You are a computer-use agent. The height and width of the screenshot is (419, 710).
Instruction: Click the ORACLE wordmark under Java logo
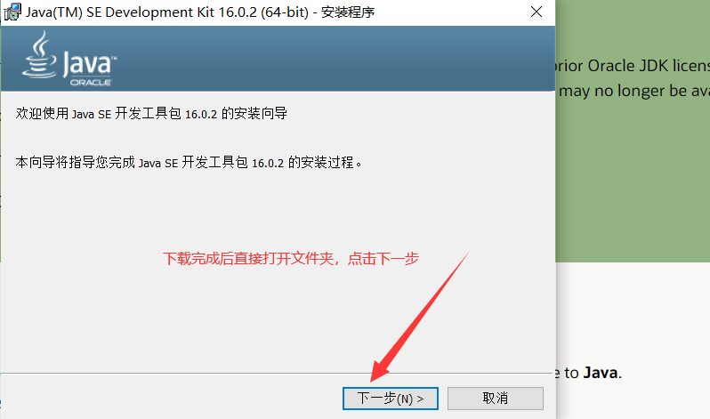click(91, 83)
